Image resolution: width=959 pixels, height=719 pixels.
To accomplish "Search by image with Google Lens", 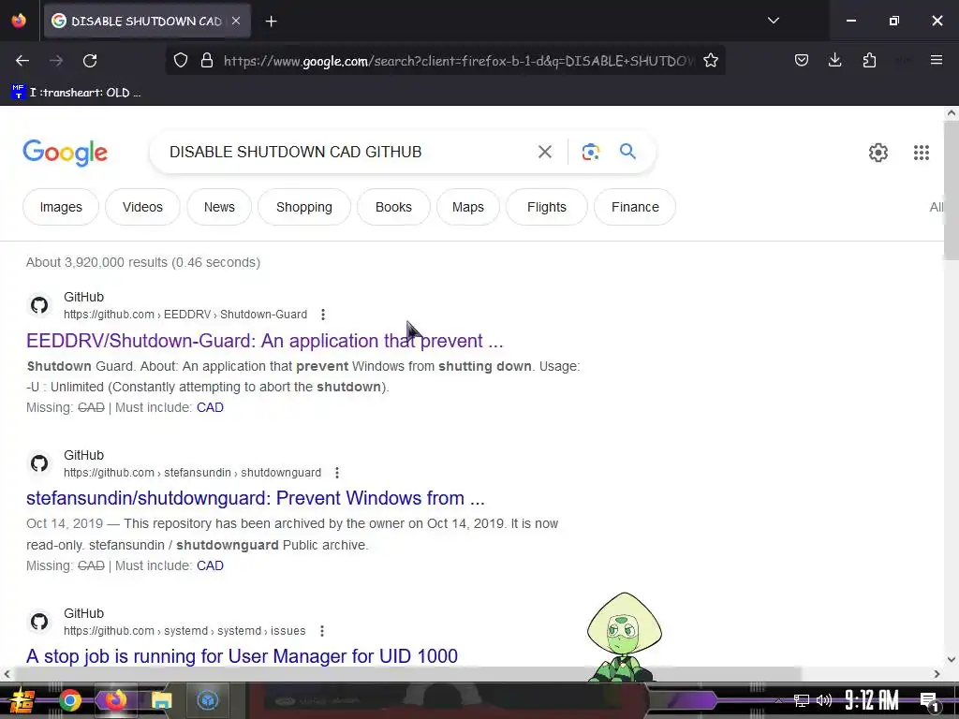I will pos(590,152).
